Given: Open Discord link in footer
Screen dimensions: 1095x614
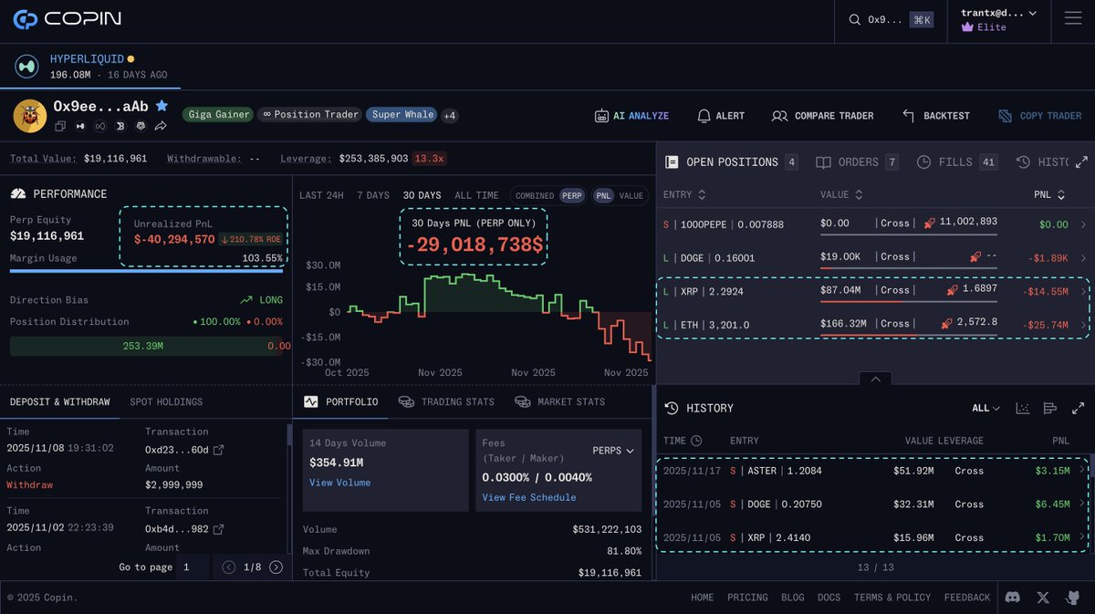Looking at the screenshot, I should [1012, 598].
